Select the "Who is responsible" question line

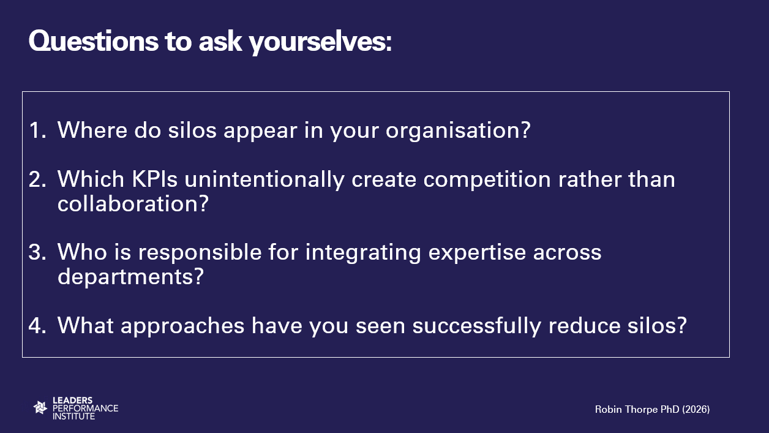pyautogui.click(x=329, y=252)
